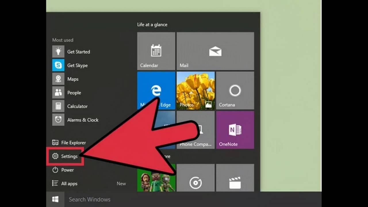Launch Calculator from its icon
This screenshot has width=368, height=207.
pos(58,106)
